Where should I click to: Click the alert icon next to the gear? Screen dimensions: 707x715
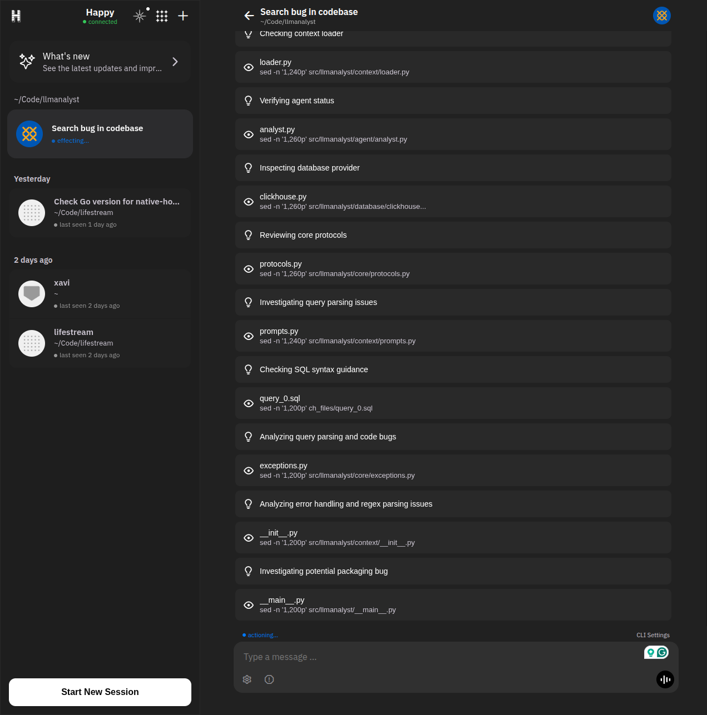[269, 679]
